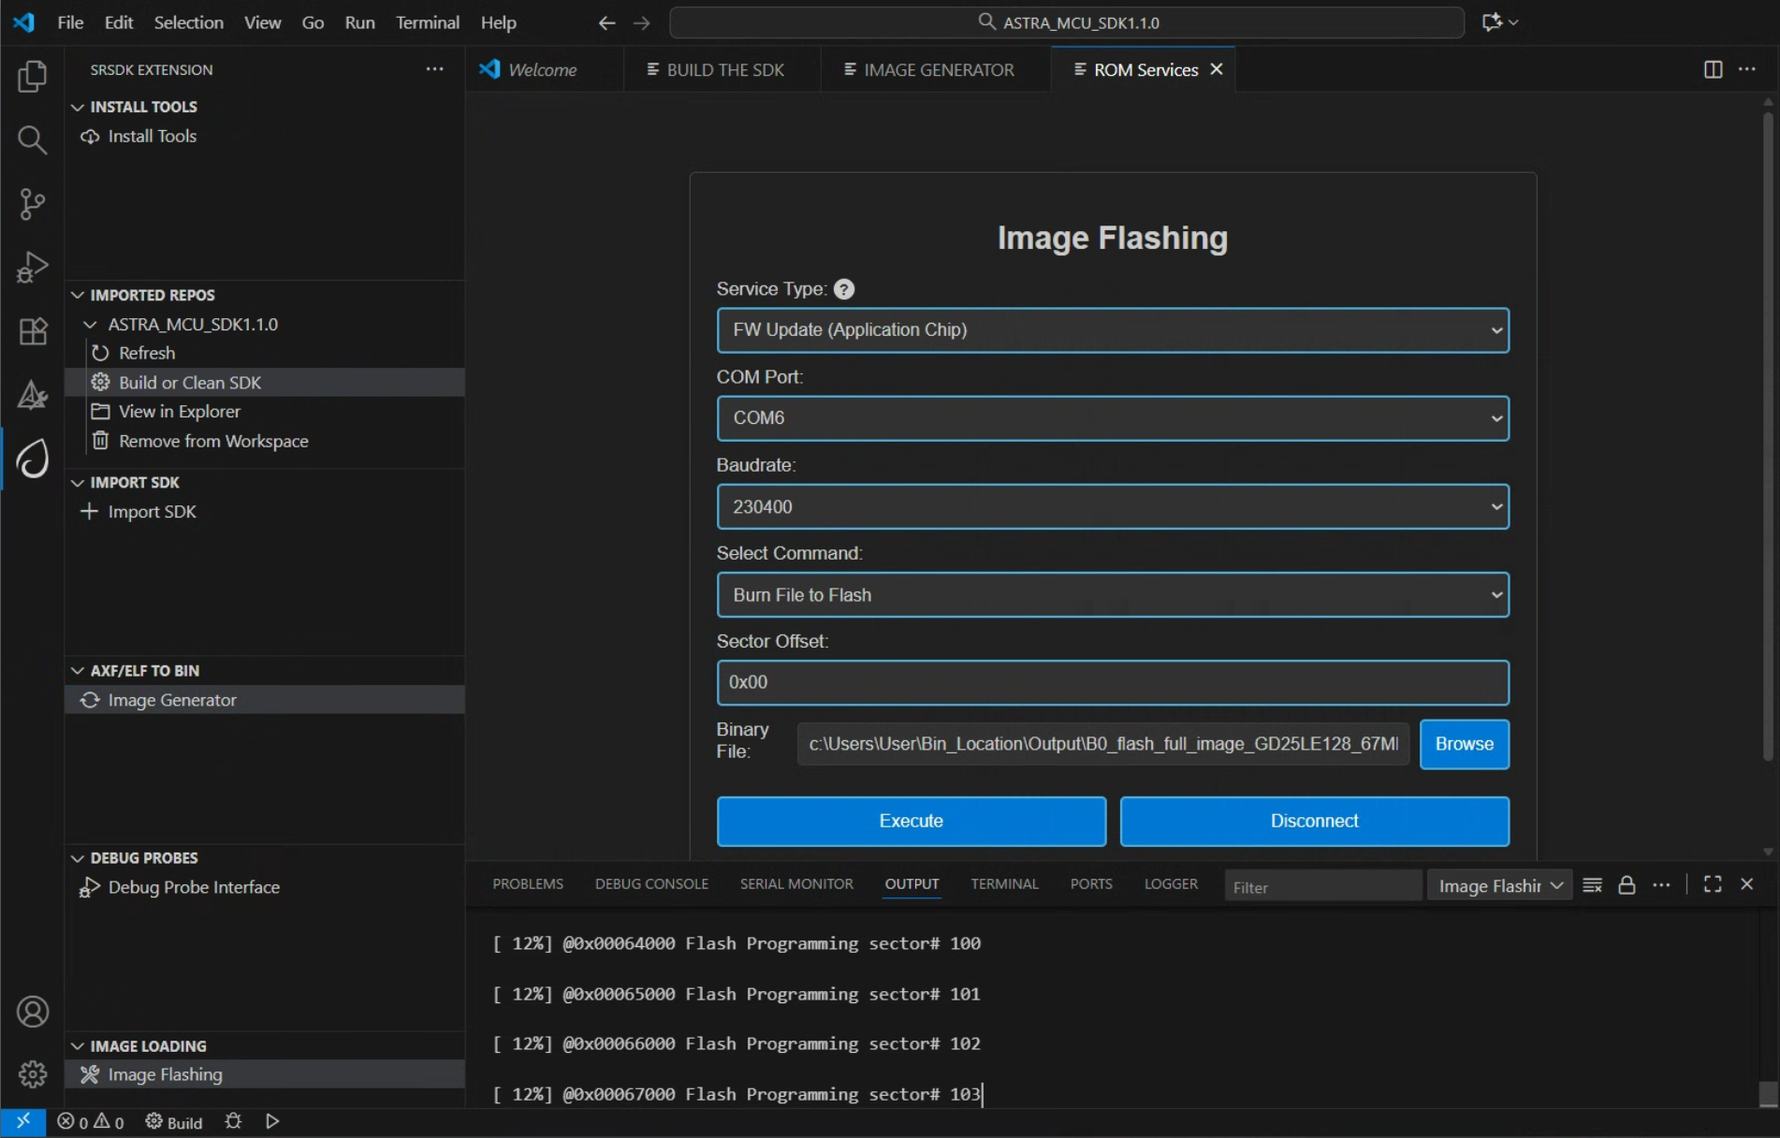
Task: Open the Extensions view icon
Action: pyautogui.click(x=32, y=331)
